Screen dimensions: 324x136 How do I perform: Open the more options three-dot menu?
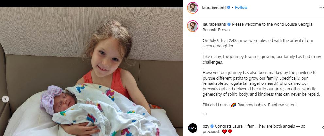click(322, 8)
